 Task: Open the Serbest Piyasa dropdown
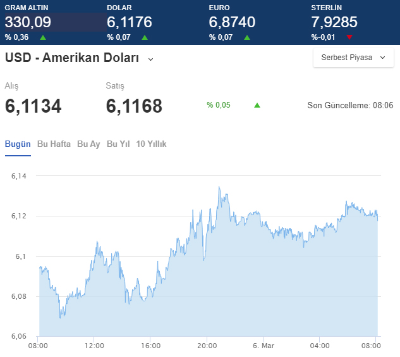click(353, 58)
